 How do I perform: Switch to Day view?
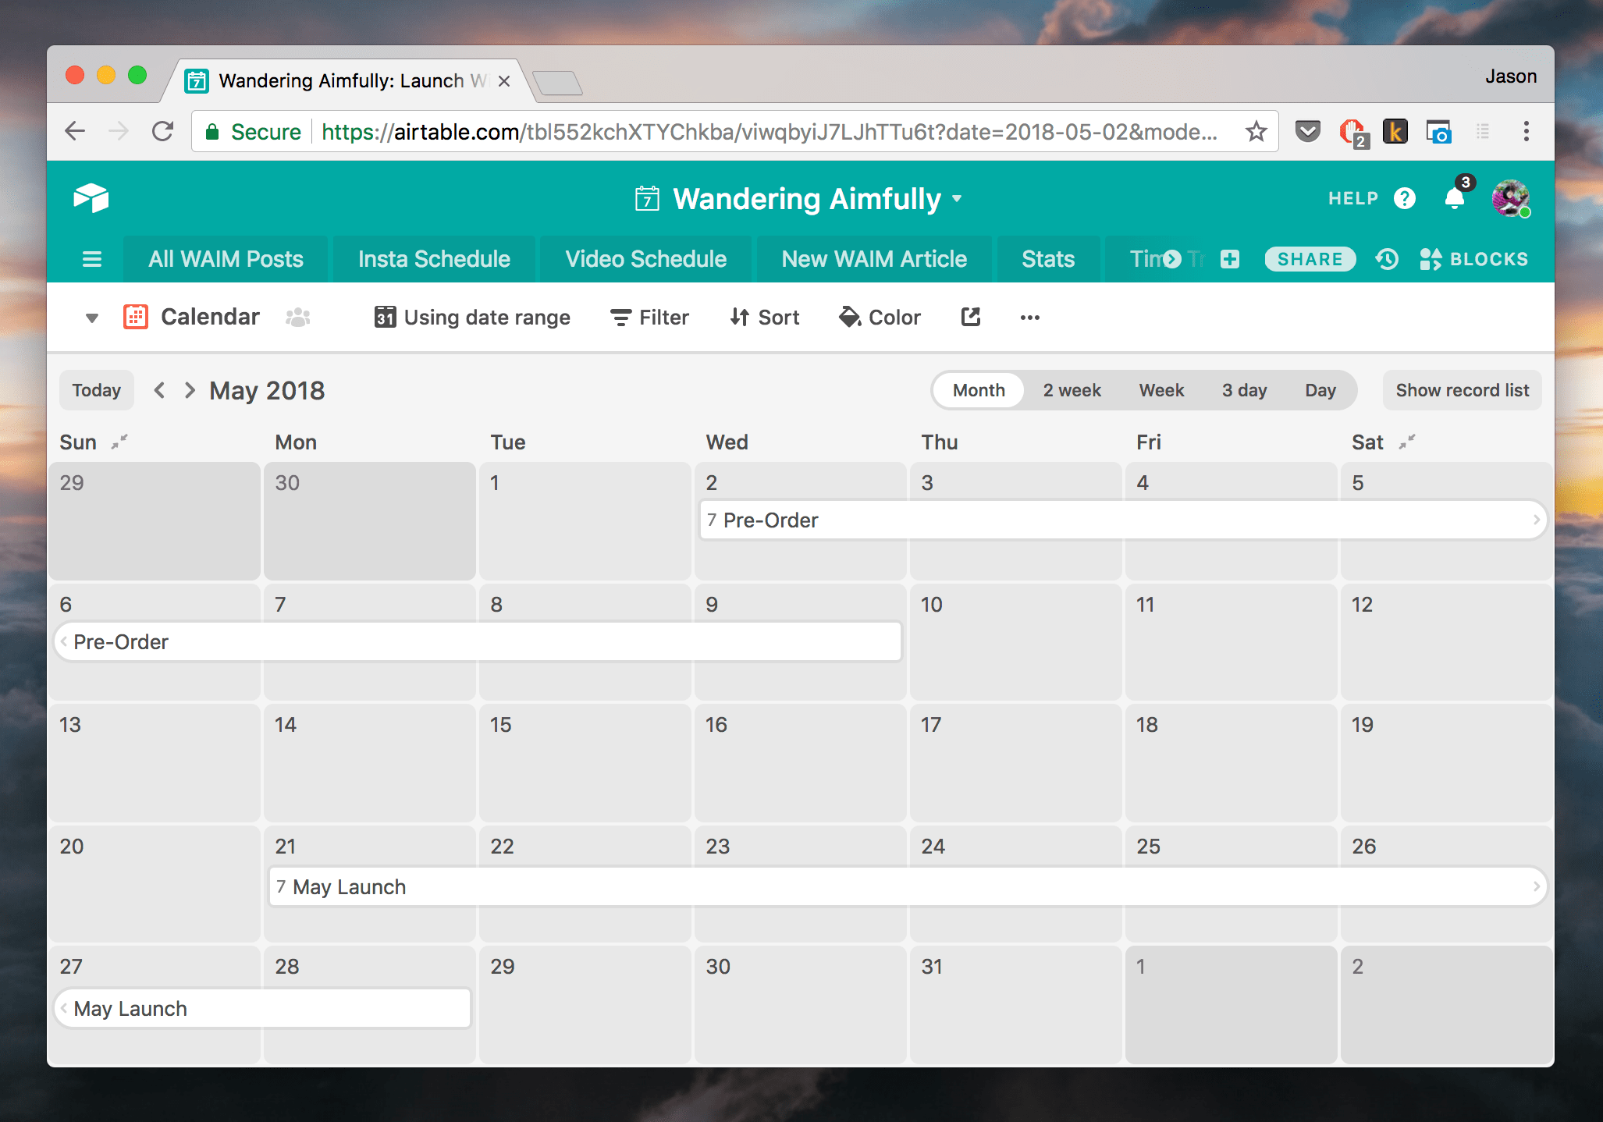pyautogui.click(x=1320, y=390)
